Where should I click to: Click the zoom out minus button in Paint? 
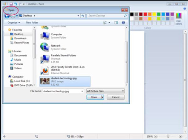pos(156,137)
